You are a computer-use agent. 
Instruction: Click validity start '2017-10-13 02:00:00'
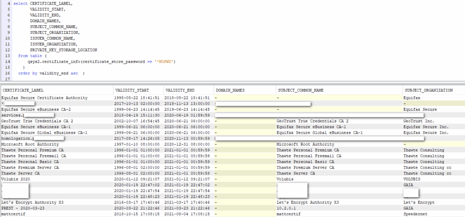(137, 103)
